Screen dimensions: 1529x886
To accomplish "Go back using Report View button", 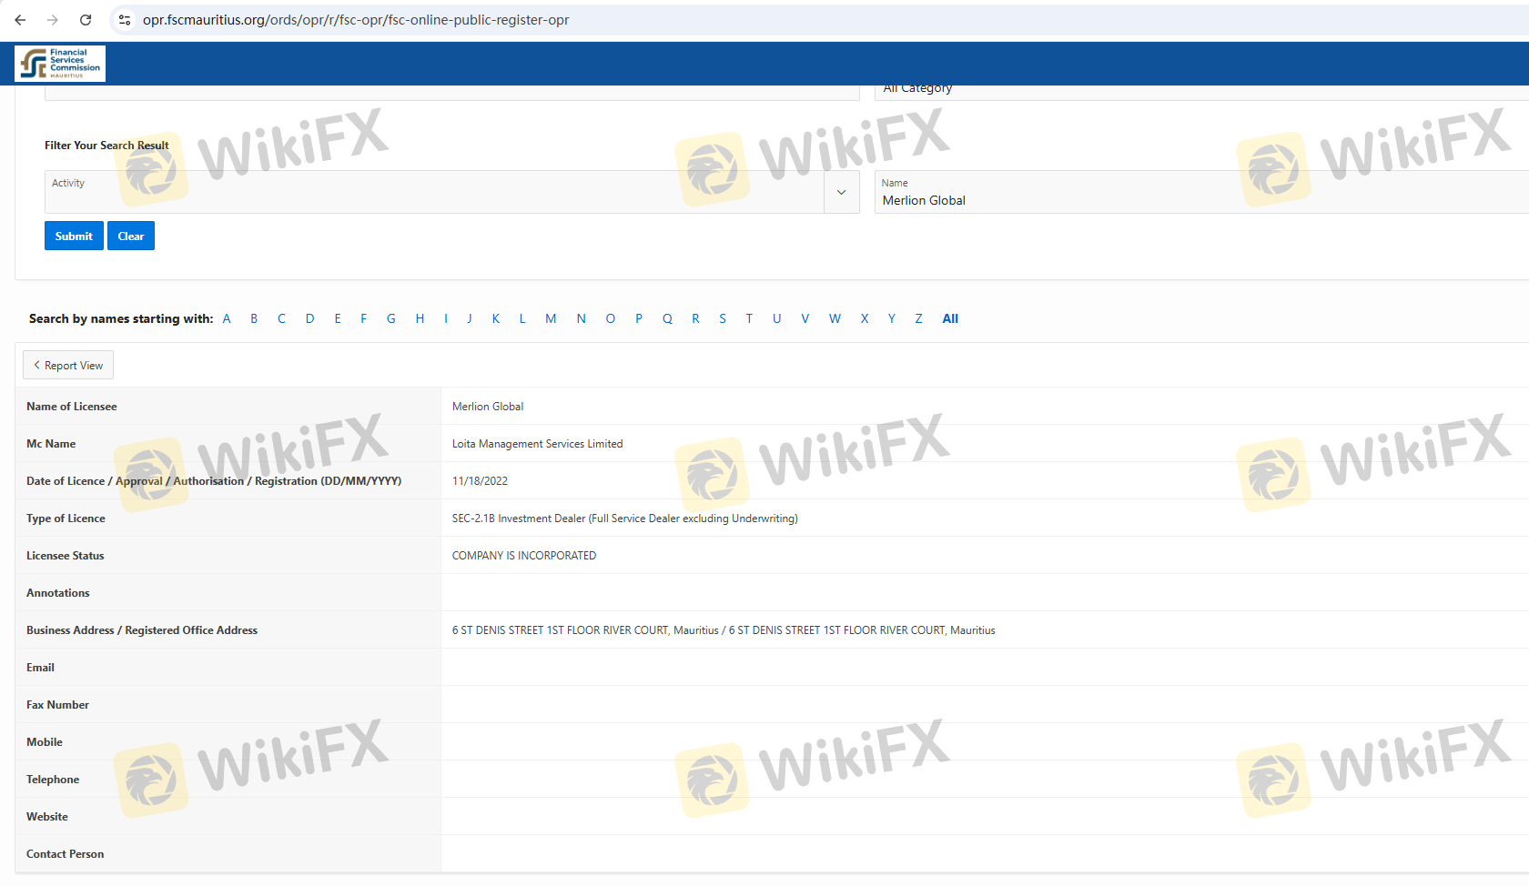I will (x=68, y=366).
